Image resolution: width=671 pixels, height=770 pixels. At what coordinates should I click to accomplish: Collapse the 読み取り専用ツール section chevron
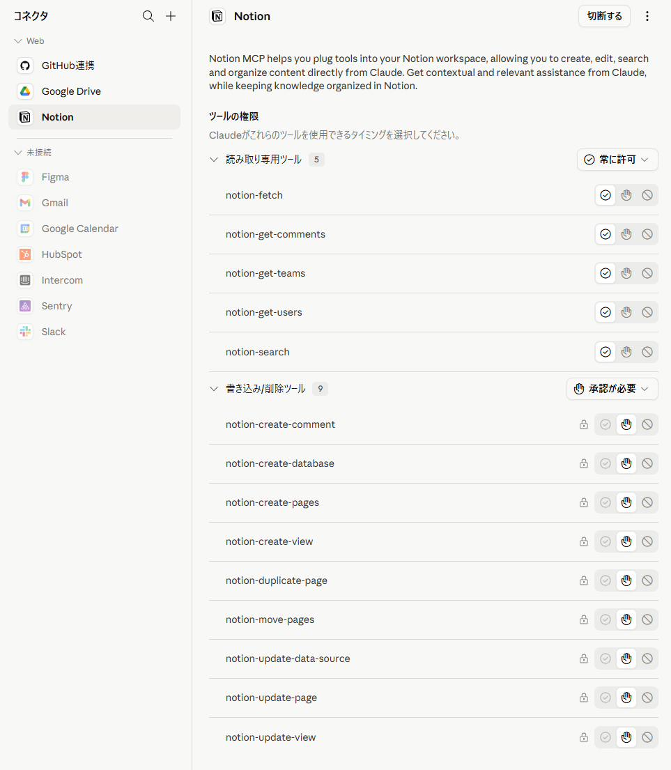point(213,160)
